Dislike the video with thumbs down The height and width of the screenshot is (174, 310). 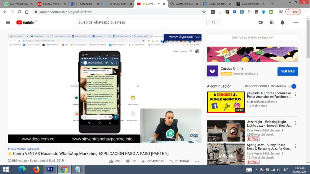[128, 161]
